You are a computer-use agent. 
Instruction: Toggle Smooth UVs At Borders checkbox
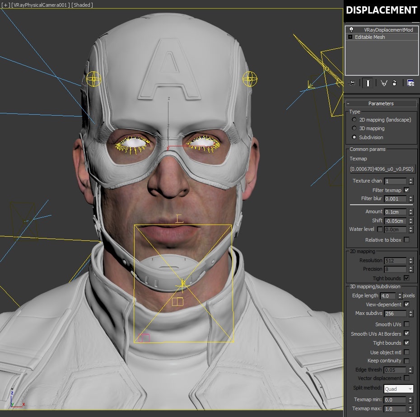tap(406, 333)
